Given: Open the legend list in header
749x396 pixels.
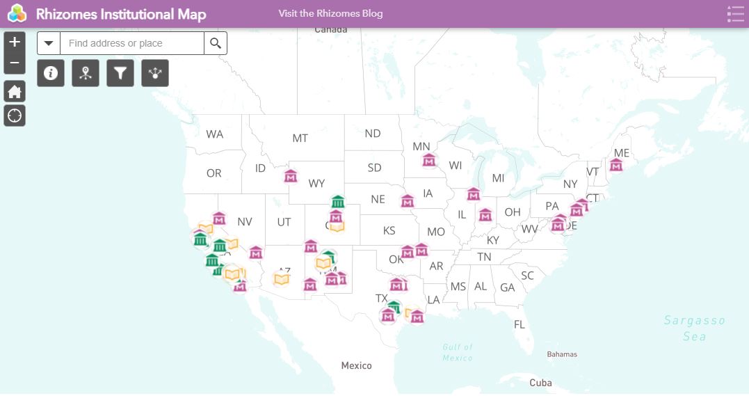Looking at the screenshot, I should [x=735, y=13].
